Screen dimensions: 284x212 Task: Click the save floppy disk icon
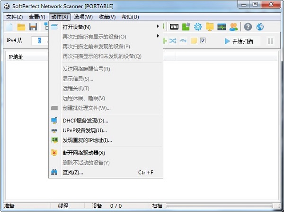click(33, 27)
